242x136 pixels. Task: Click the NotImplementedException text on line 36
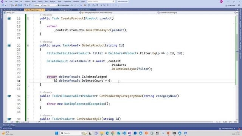pyautogui.click(x=85, y=104)
